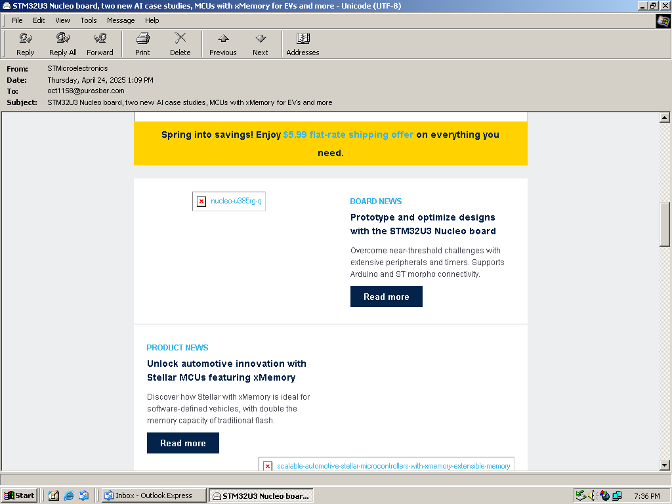Image resolution: width=672 pixels, height=504 pixels.
Task: Click the title bar envelope icon
Action: [x=7, y=5]
